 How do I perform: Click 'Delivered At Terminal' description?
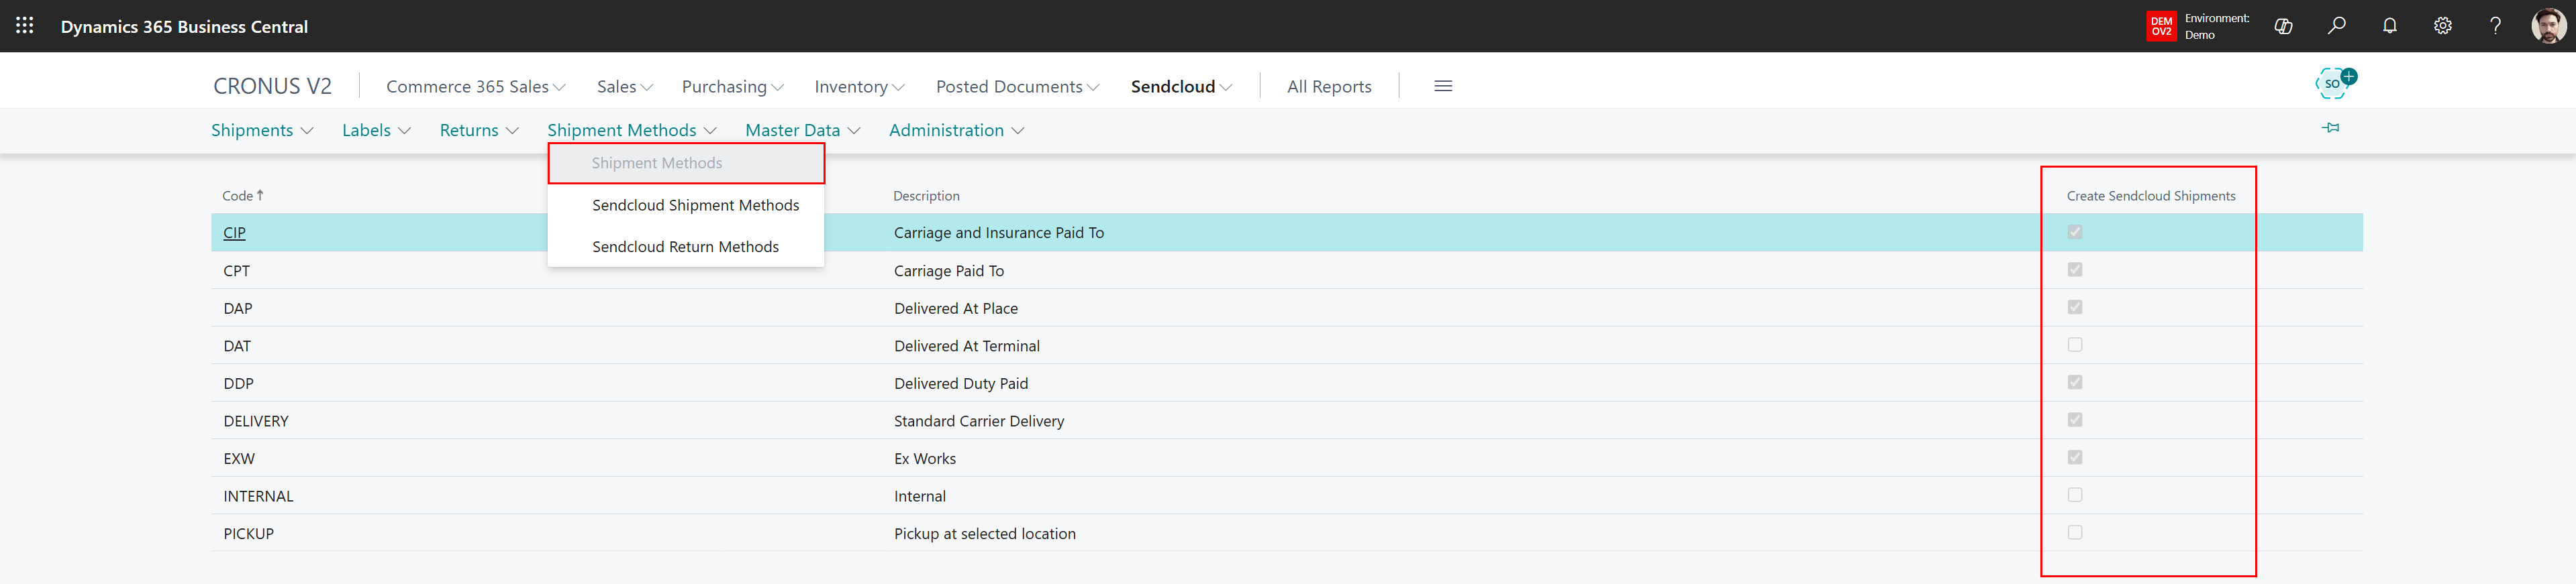click(967, 347)
